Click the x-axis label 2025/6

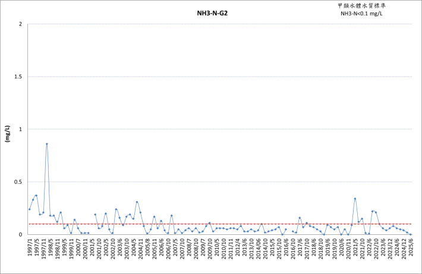coord(411,248)
